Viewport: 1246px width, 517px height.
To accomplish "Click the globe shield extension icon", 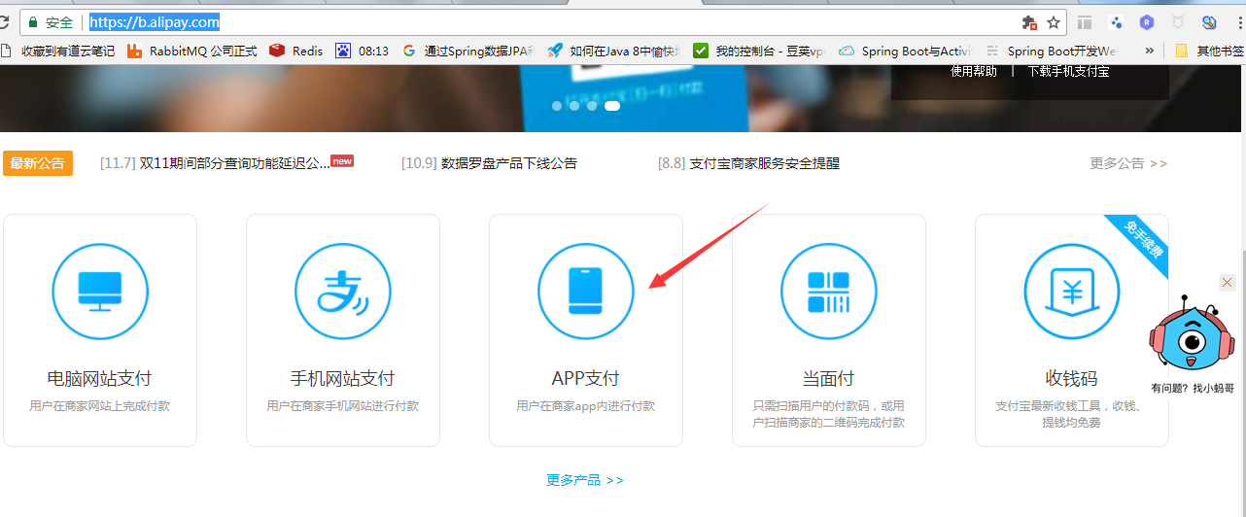I will [x=1209, y=22].
